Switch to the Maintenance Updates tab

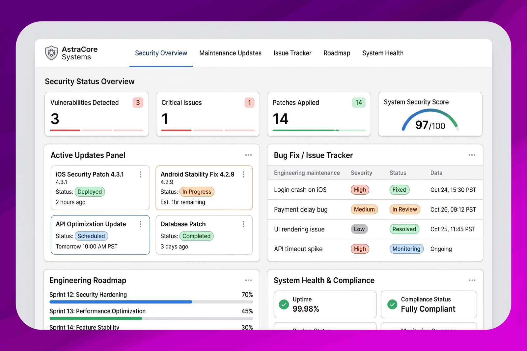[x=230, y=53]
